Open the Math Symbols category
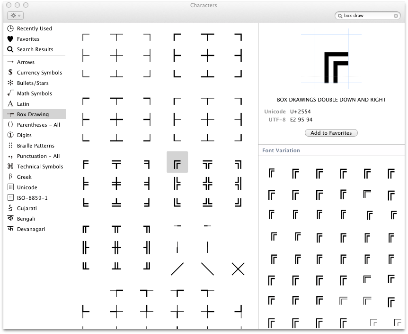This screenshot has width=408, height=334. [x=35, y=93]
